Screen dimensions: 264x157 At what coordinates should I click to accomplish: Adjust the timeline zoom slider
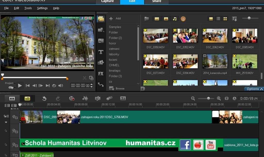[208, 98]
